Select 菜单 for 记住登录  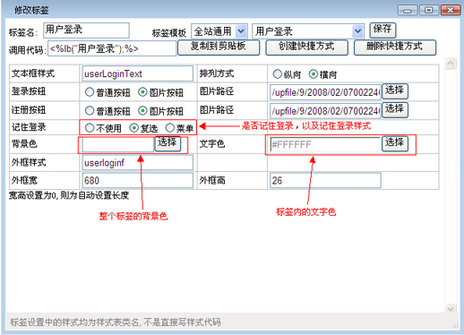[x=169, y=128]
